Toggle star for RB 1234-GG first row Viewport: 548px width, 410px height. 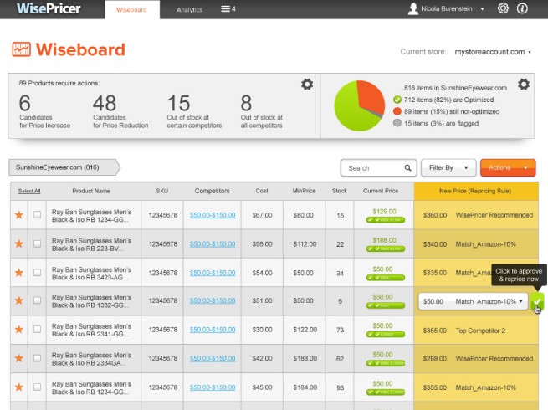(19, 215)
